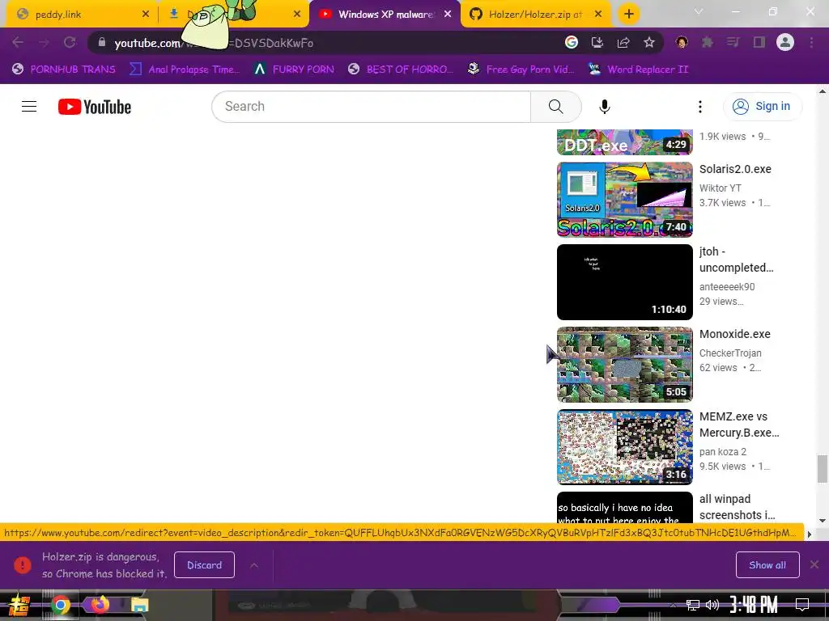
Task: Show hidden tray icons chevron
Action: 673,605
